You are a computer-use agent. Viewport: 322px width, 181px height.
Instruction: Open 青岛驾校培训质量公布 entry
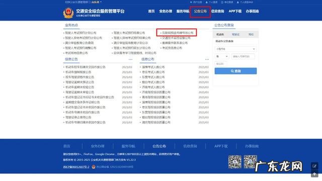coord(156,97)
